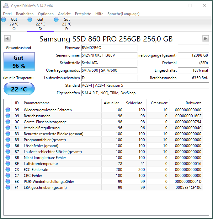Screen dimensions: 213x219
Task: Select 'Verschleißregulierung' parameter name
Action: [42, 128]
